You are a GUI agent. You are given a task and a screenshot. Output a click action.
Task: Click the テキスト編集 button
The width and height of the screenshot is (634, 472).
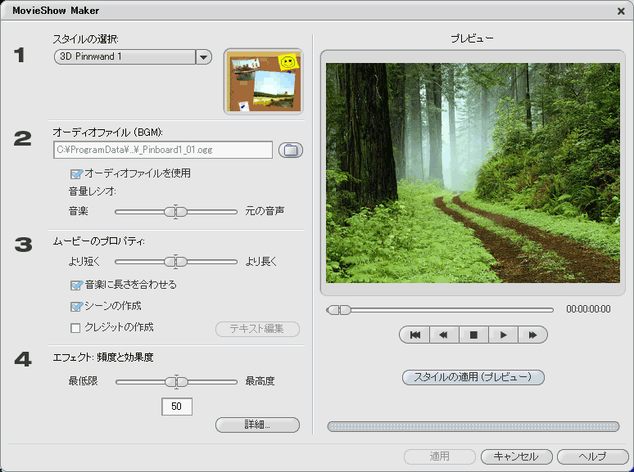point(257,329)
